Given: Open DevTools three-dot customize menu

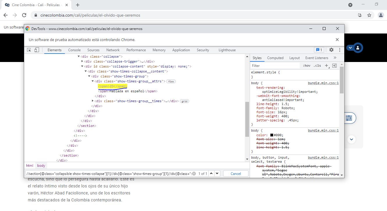Looking at the screenshot, I should (339, 50).
